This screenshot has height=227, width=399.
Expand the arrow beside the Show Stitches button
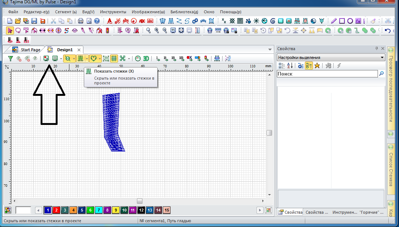pyautogui.click(x=86, y=58)
